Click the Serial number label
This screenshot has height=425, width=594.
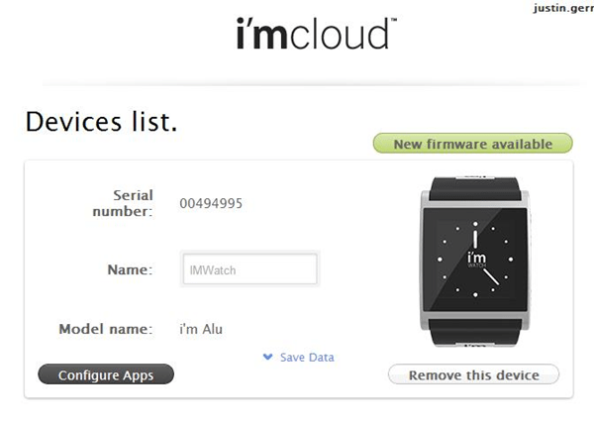tap(123, 203)
